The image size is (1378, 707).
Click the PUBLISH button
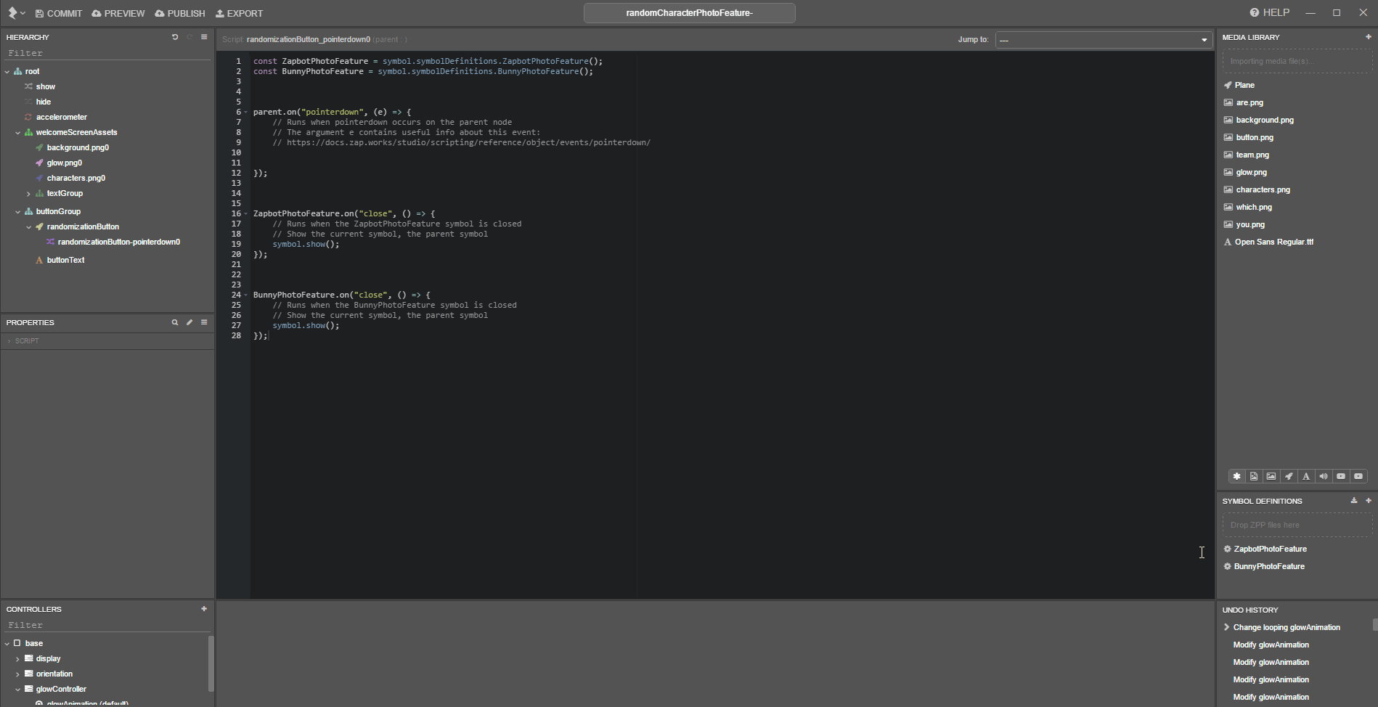(180, 13)
